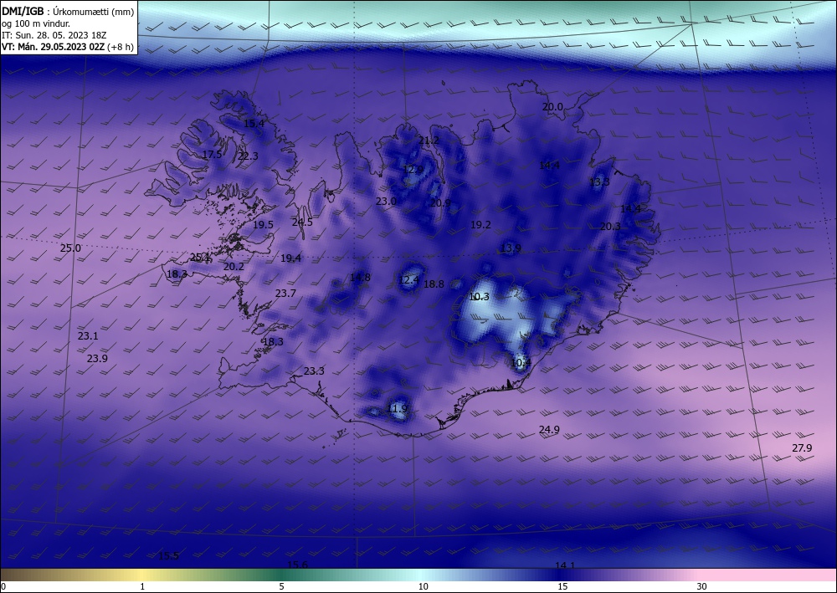Click the 20.9 map value

click(x=440, y=203)
